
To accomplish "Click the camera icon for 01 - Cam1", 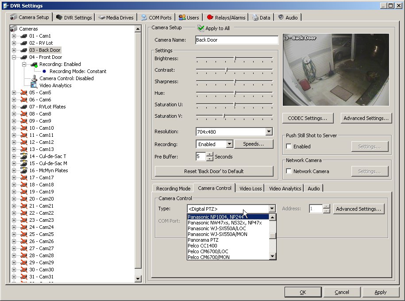I will (x=23, y=36).
